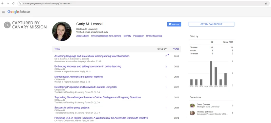
Task: Open Senta Goertler co-author name
Action: 204,104
